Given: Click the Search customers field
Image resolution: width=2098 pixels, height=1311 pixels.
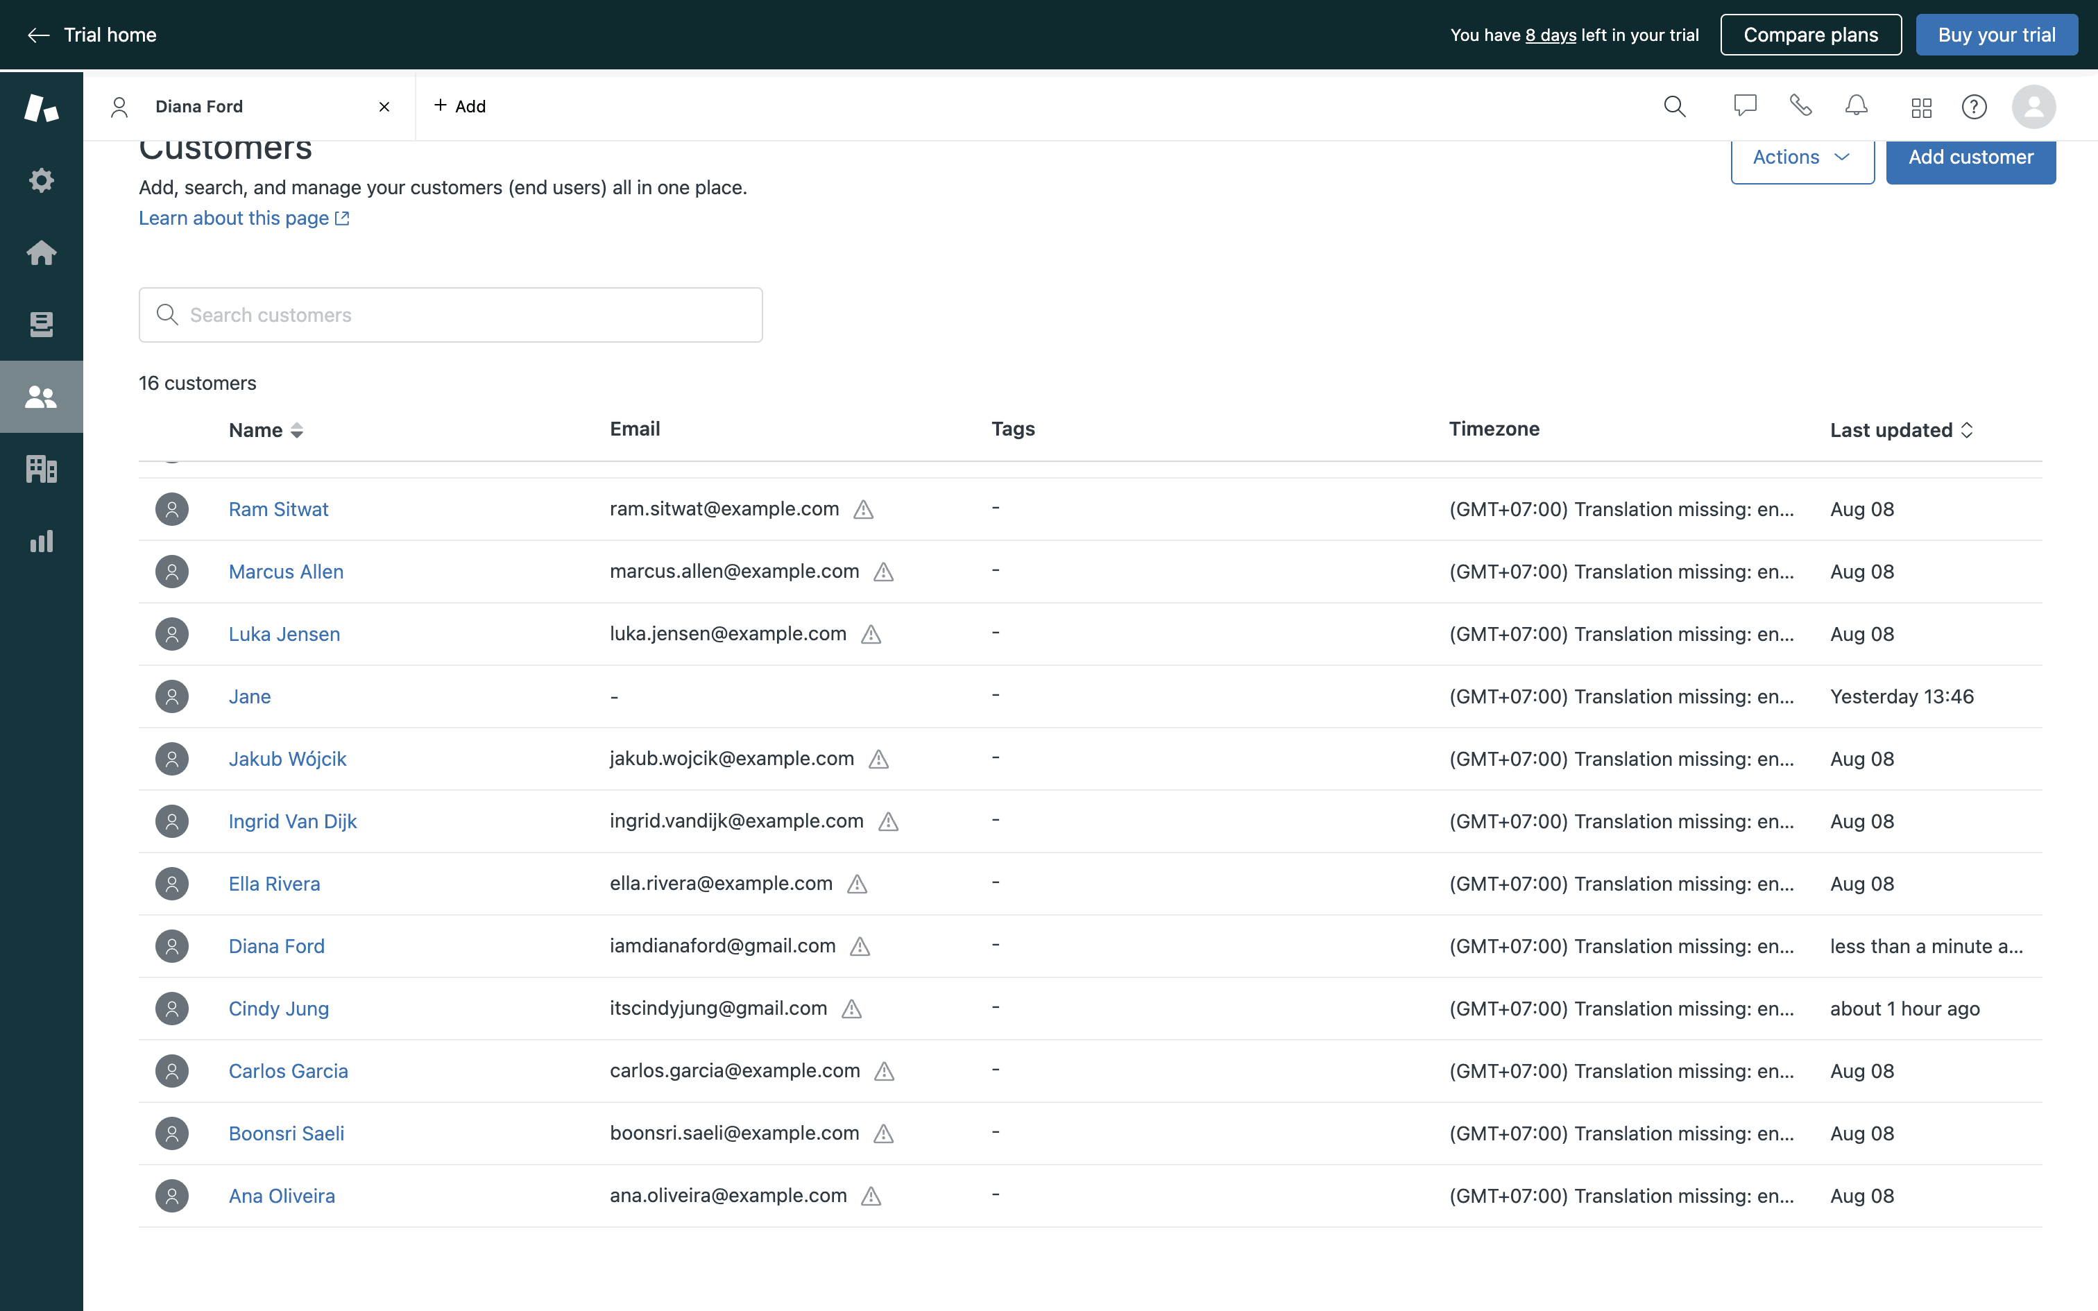Looking at the screenshot, I should coord(451,315).
